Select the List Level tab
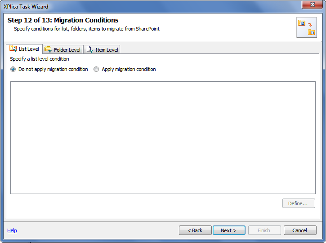This screenshot has height=243, width=326. click(24, 49)
